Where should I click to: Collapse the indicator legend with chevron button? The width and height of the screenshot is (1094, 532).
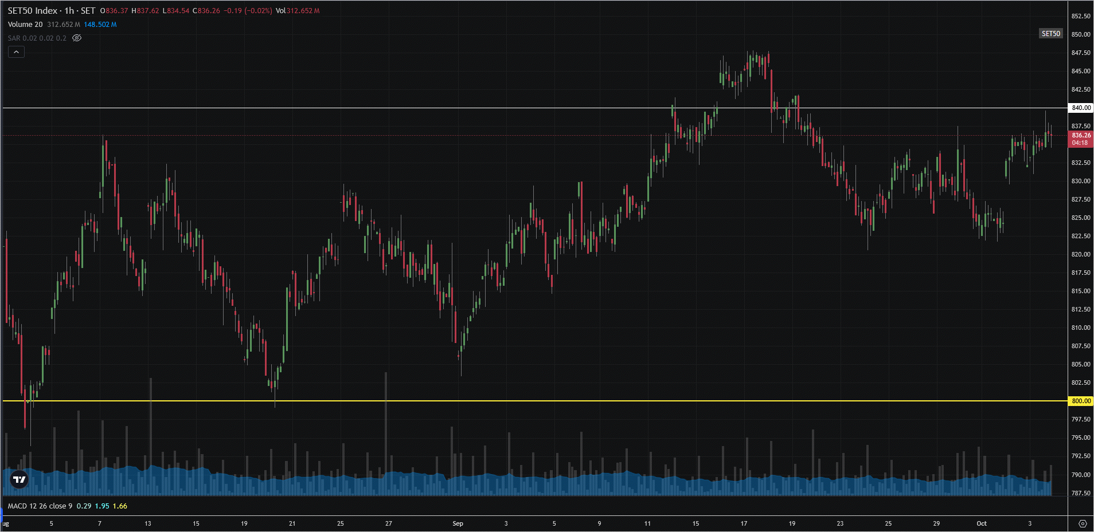pyautogui.click(x=16, y=52)
